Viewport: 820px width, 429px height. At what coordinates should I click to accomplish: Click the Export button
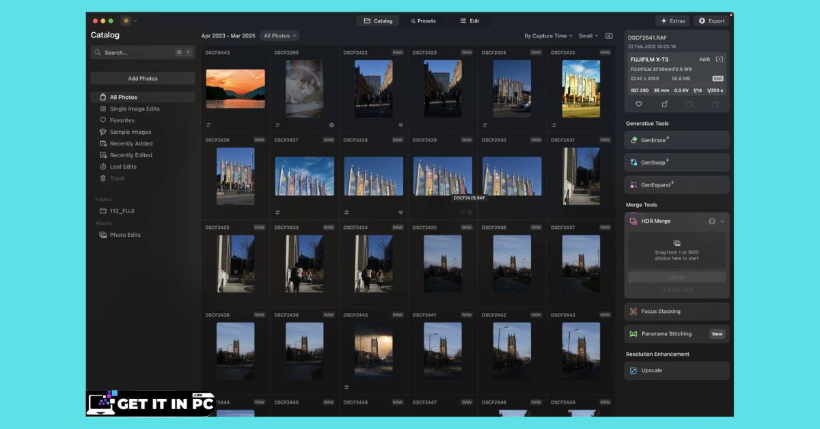[x=711, y=21]
